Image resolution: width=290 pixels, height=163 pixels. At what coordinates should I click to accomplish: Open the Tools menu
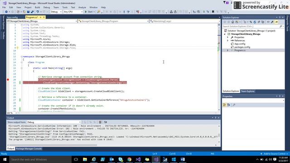(x=65, y=7)
